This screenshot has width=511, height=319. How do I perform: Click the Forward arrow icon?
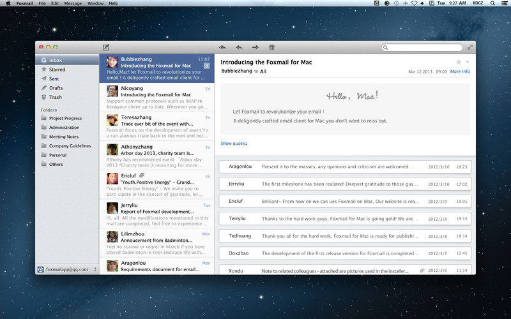(x=255, y=47)
